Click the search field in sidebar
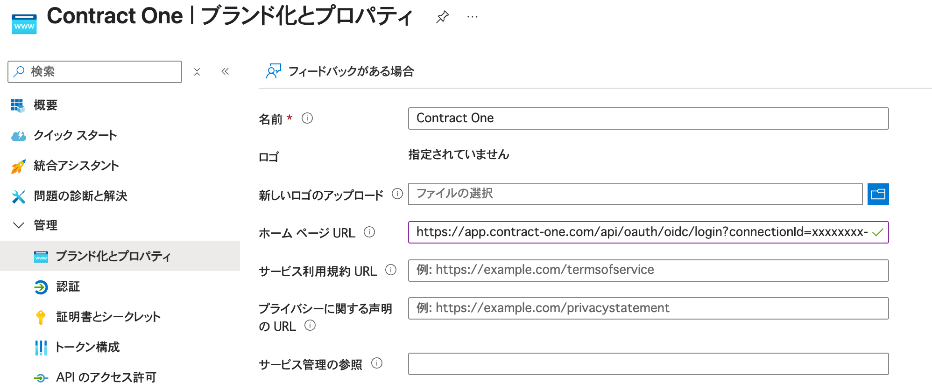The width and height of the screenshot is (932, 390). (x=95, y=72)
